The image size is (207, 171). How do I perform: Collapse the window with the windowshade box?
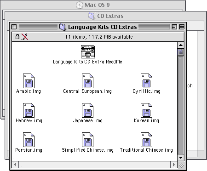click(x=182, y=27)
